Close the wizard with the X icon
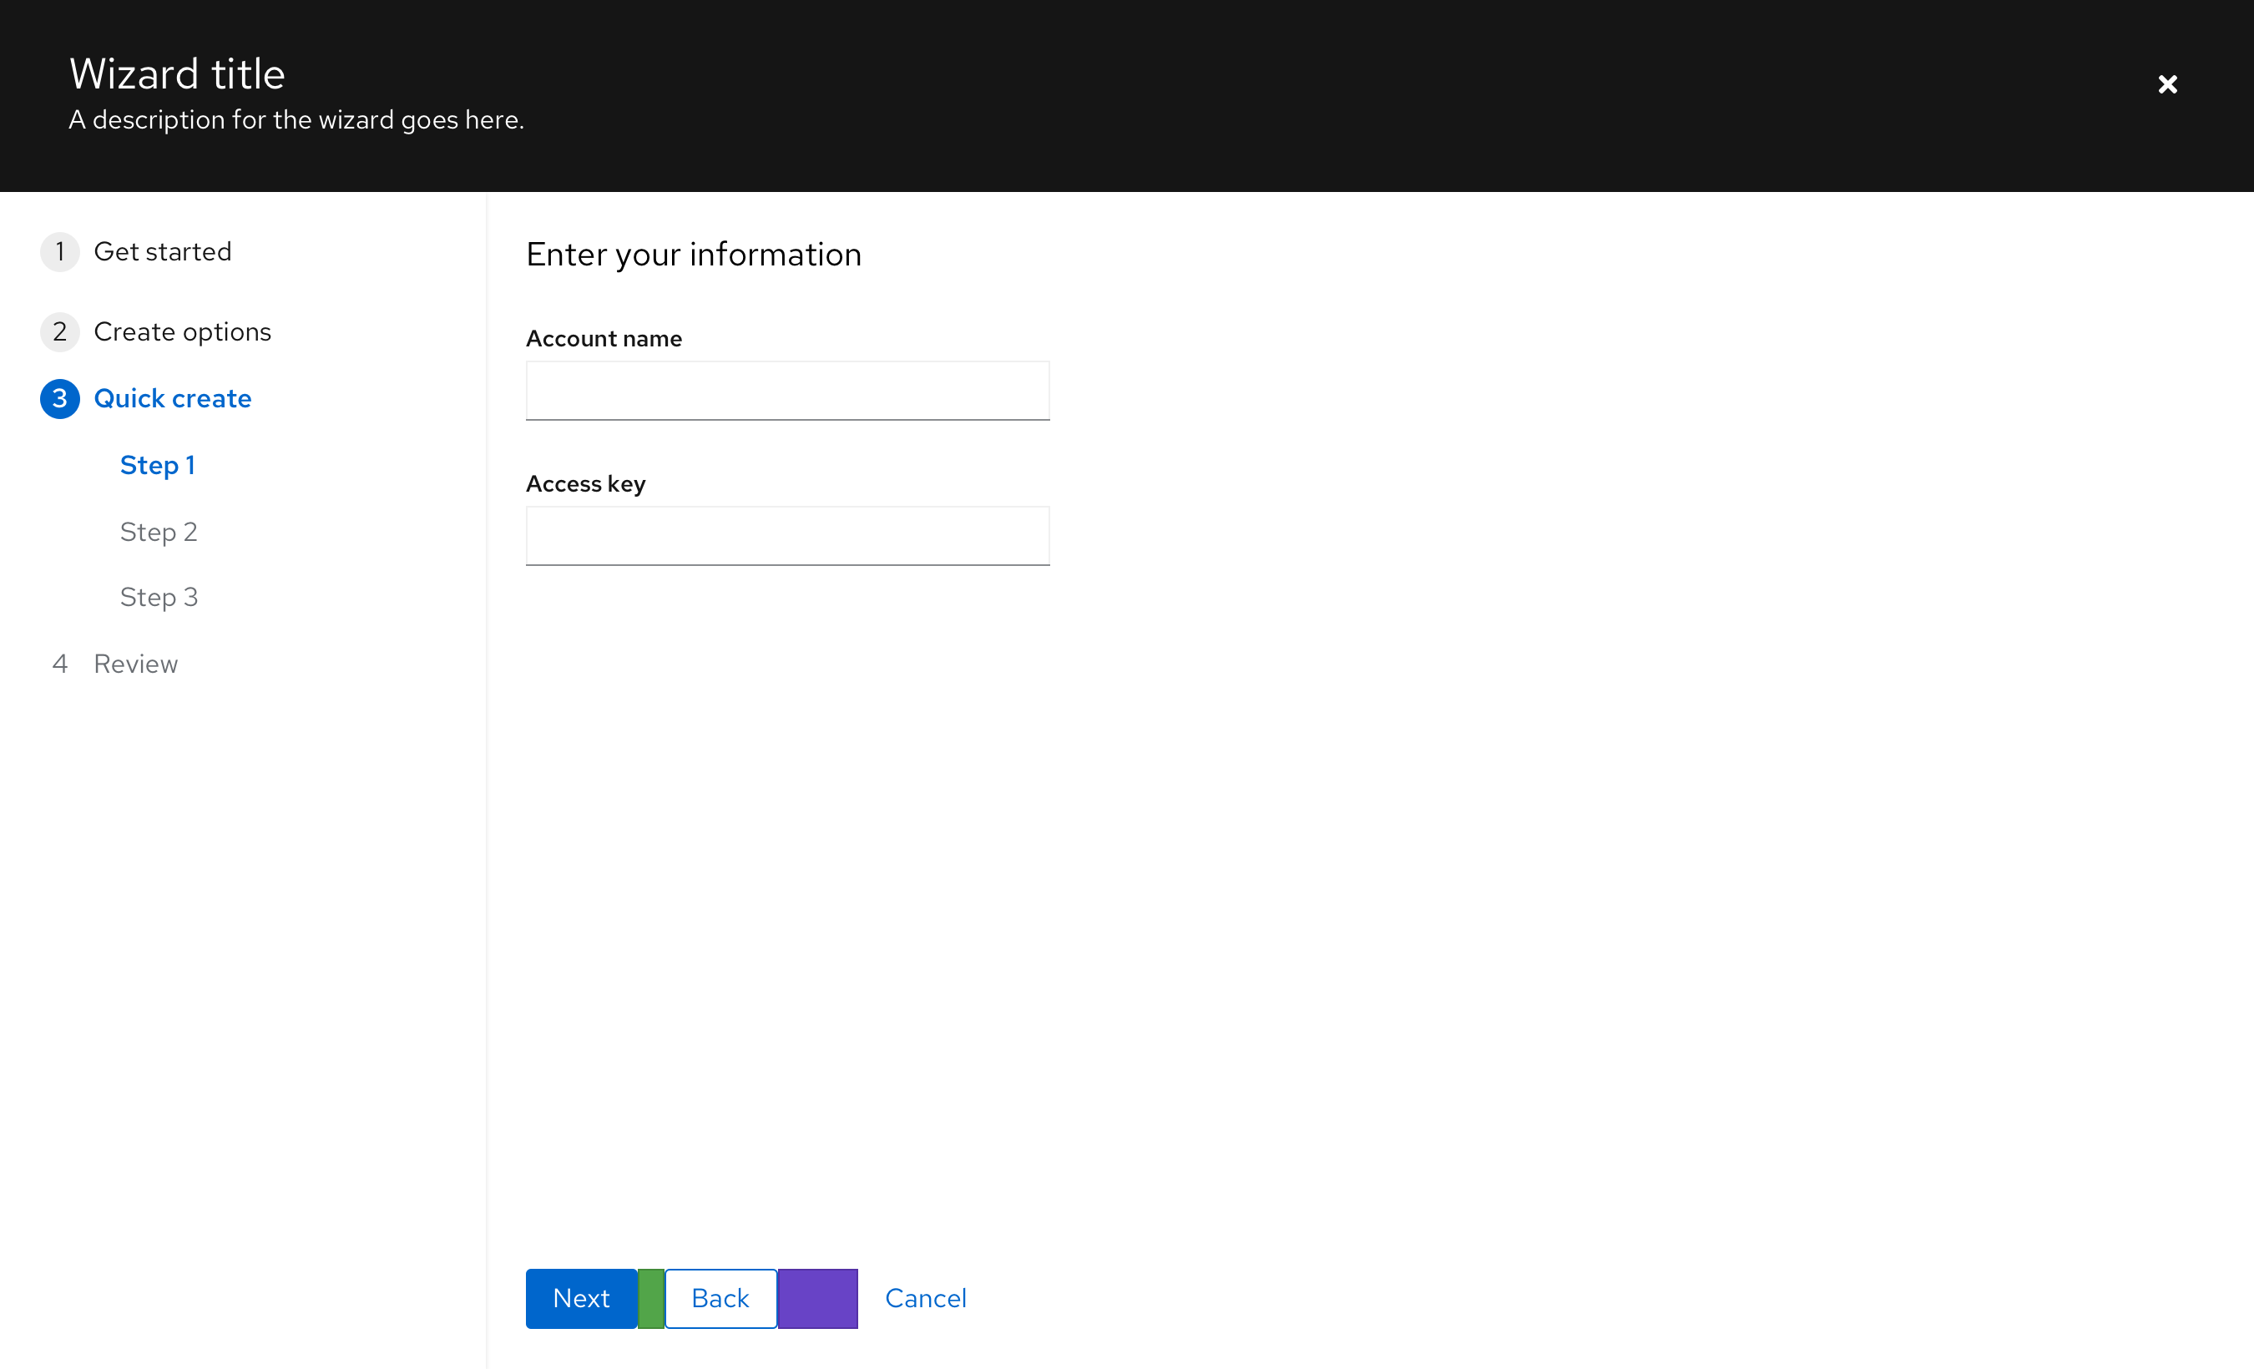 point(2167,84)
